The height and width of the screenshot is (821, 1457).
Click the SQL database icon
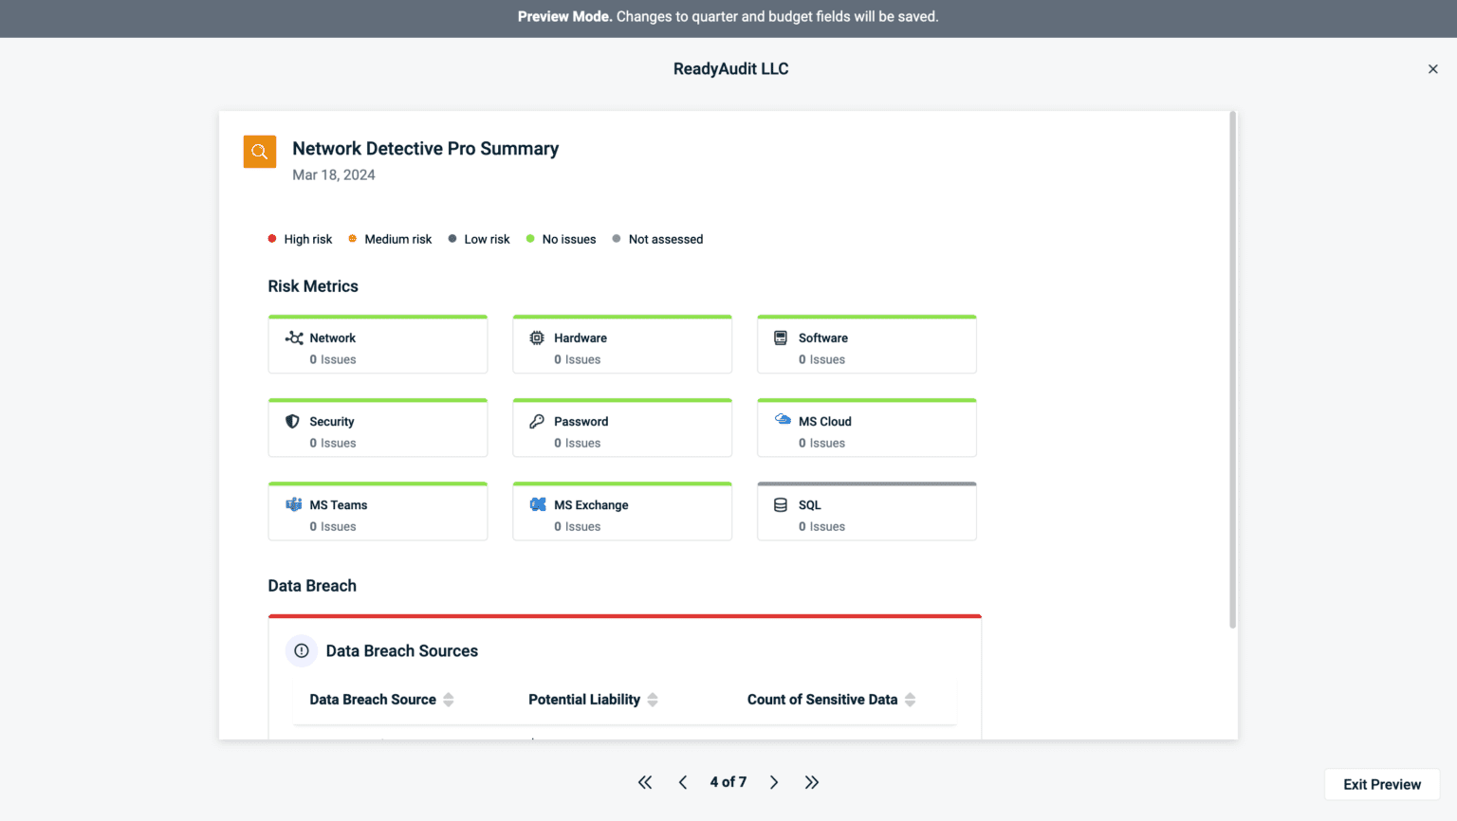click(x=782, y=504)
